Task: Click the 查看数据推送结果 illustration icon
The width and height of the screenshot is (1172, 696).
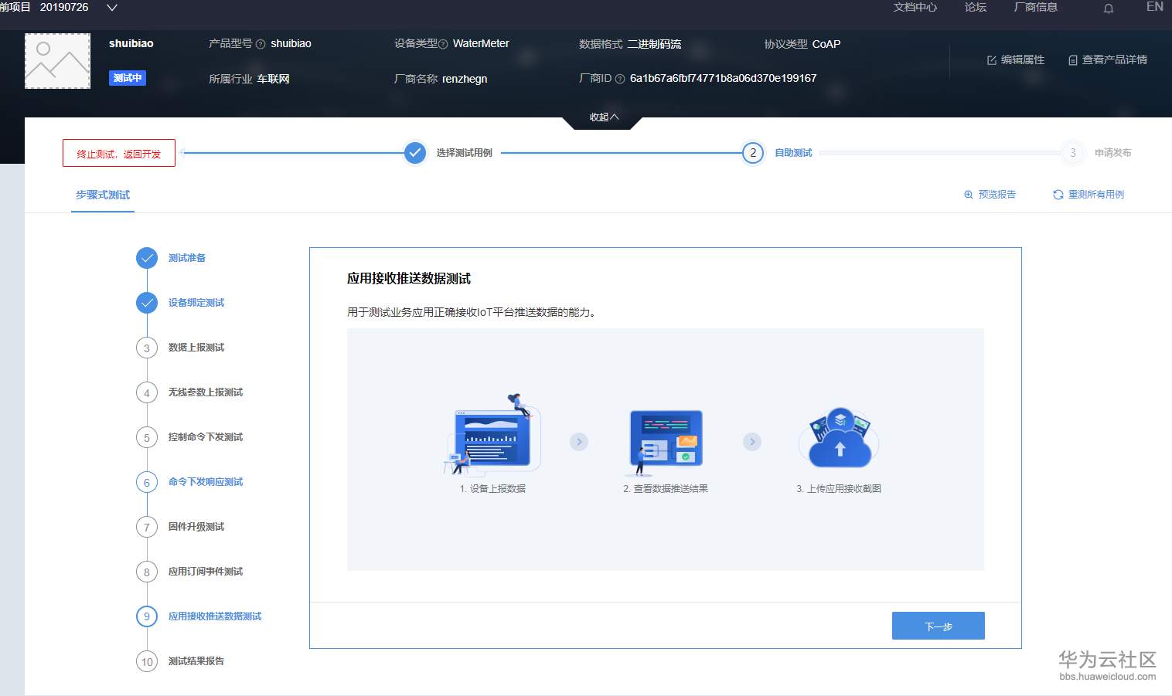Action: pyautogui.click(x=666, y=442)
